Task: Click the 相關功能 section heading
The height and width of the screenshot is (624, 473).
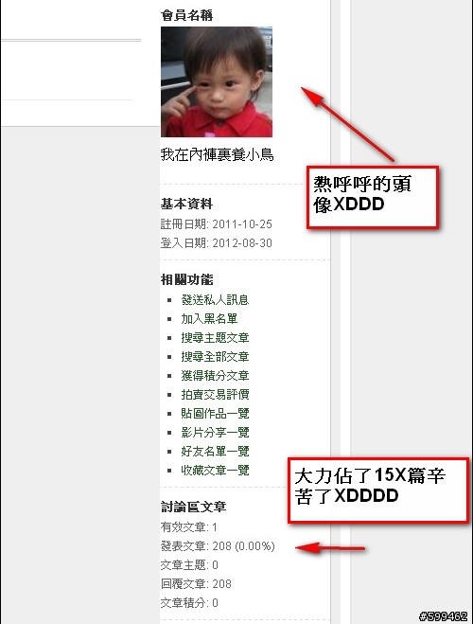Action: pos(186,279)
